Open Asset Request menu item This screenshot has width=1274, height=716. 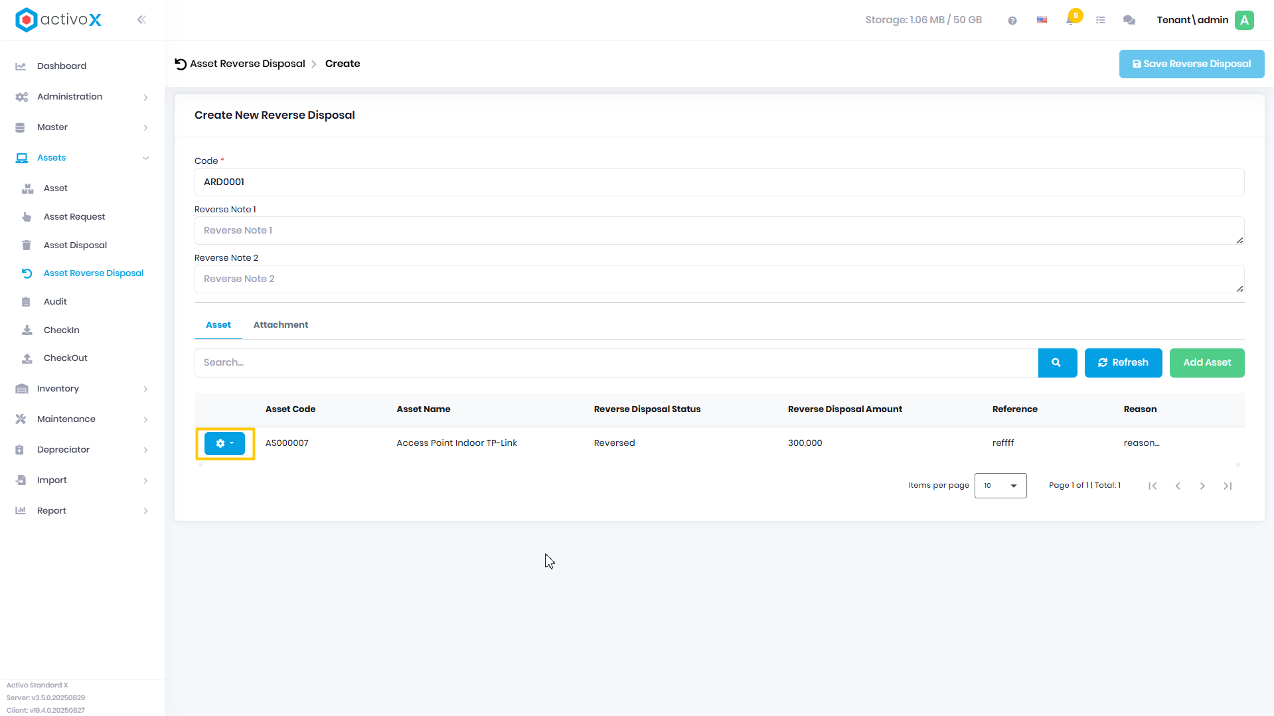(74, 217)
